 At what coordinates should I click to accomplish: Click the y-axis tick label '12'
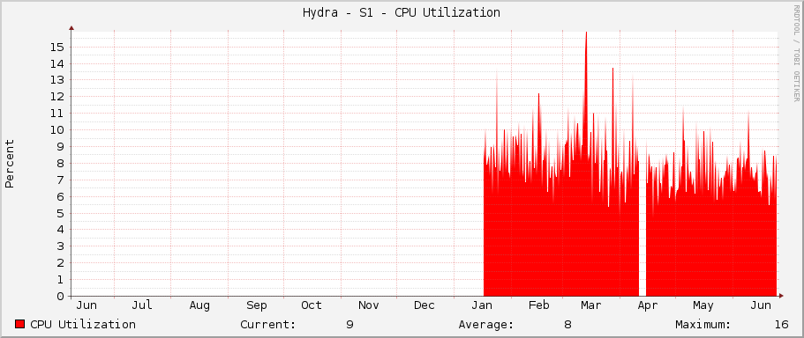point(56,97)
